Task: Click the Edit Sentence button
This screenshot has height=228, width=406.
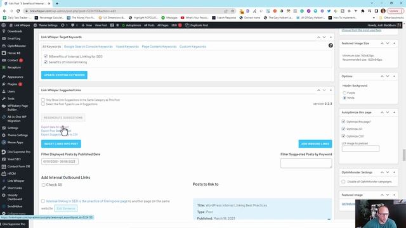Action: (x=66, y=208)
